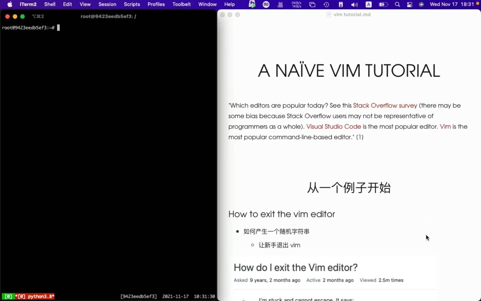
Task: Click the tmux clock 10:31:30
Action: (204, 296)
